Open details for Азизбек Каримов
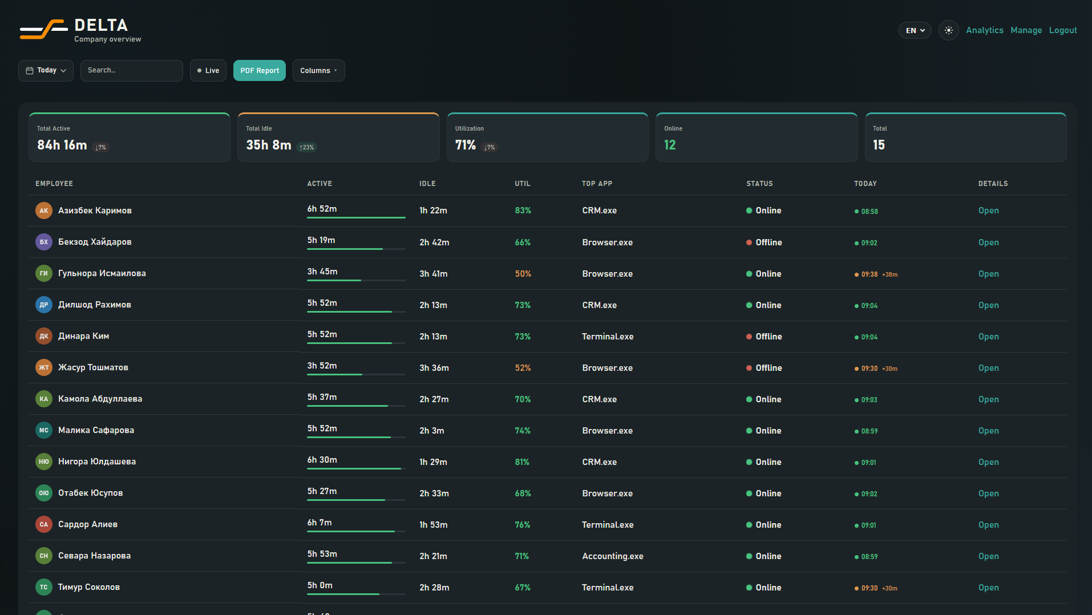Screen dimensions: 1092x615 (x=988, y=211)
